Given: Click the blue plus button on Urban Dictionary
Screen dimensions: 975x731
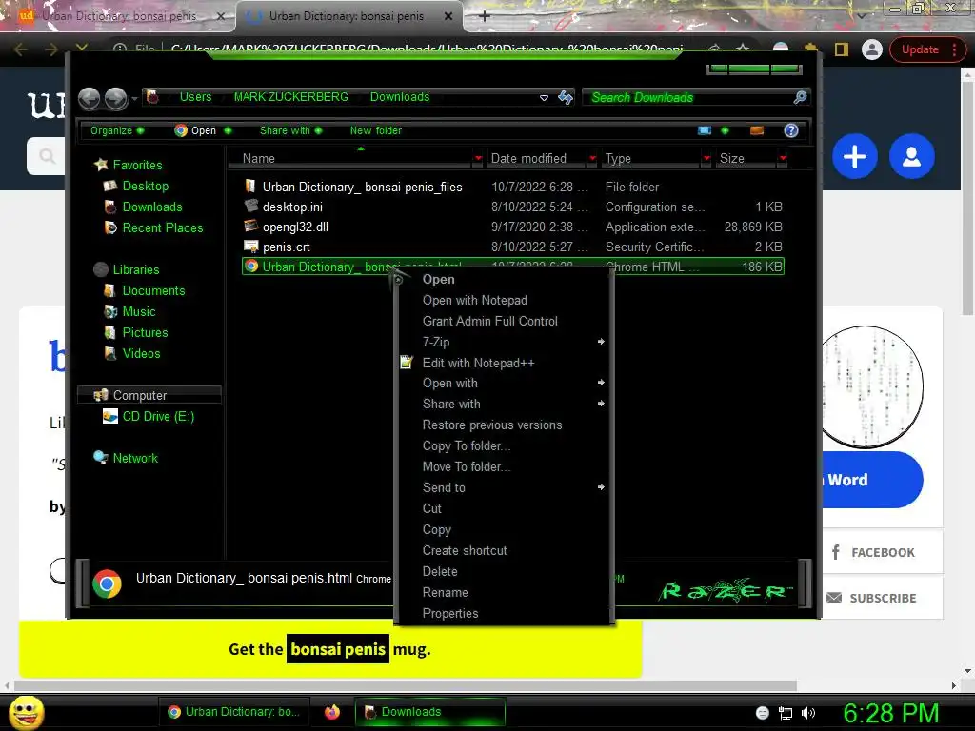Looking at the screenshot, I should pos(854,156).
